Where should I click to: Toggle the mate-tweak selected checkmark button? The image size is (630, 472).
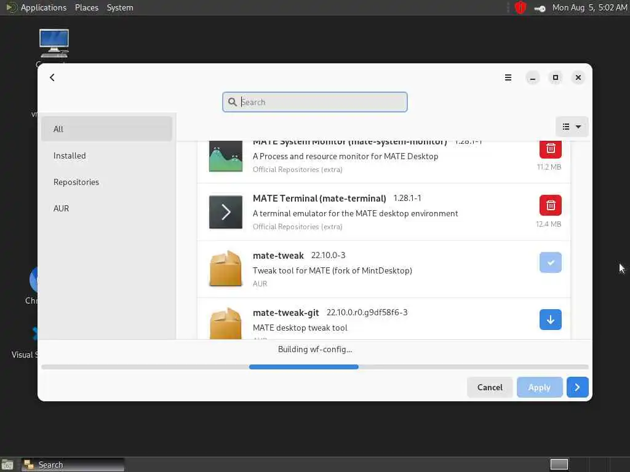(551, 262)
